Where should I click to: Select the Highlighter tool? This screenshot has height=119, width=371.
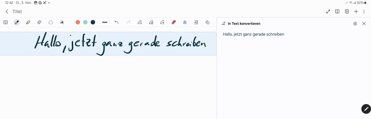(28, 22)
